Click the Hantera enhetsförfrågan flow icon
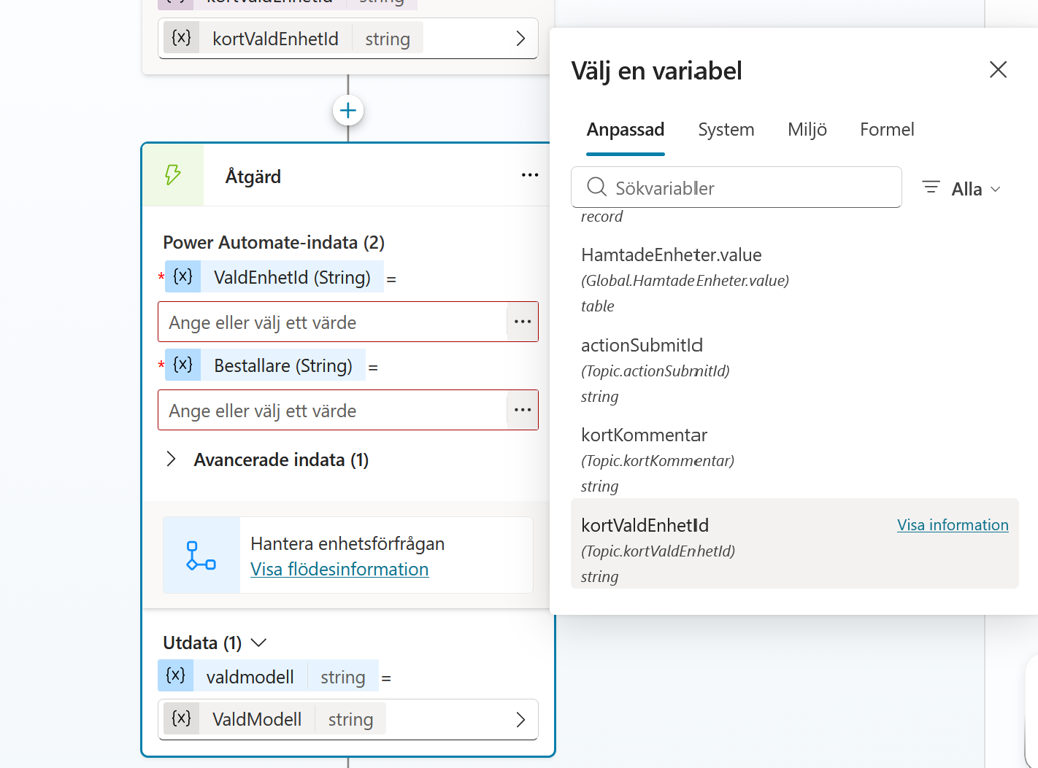The image size is (1038, 768). click(201, 555)
